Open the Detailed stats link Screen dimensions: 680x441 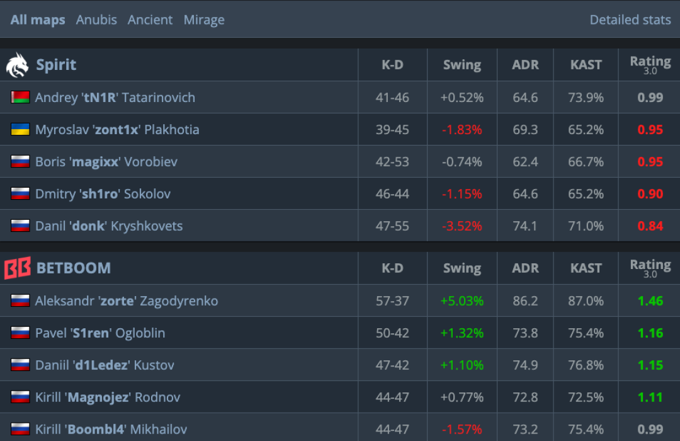(630, 20)
